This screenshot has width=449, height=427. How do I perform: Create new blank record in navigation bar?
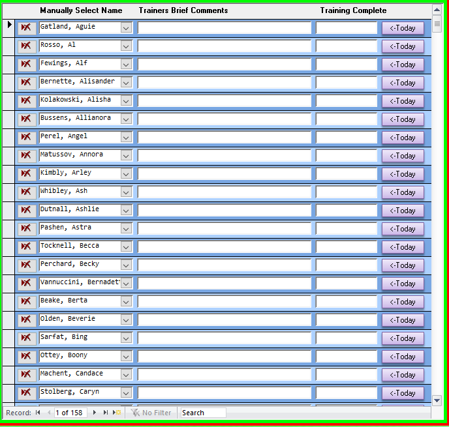[x=117, y=413]
